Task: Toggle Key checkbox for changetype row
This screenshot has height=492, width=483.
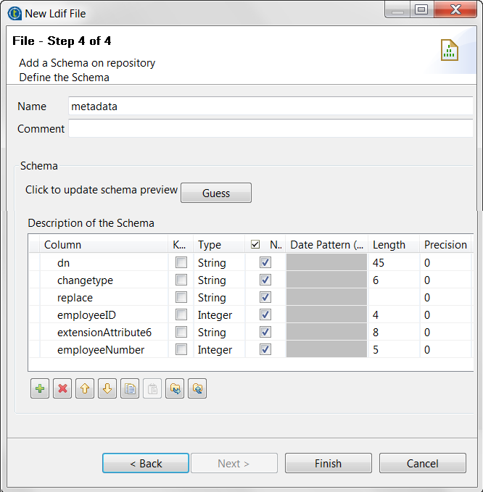Action: 181,280
